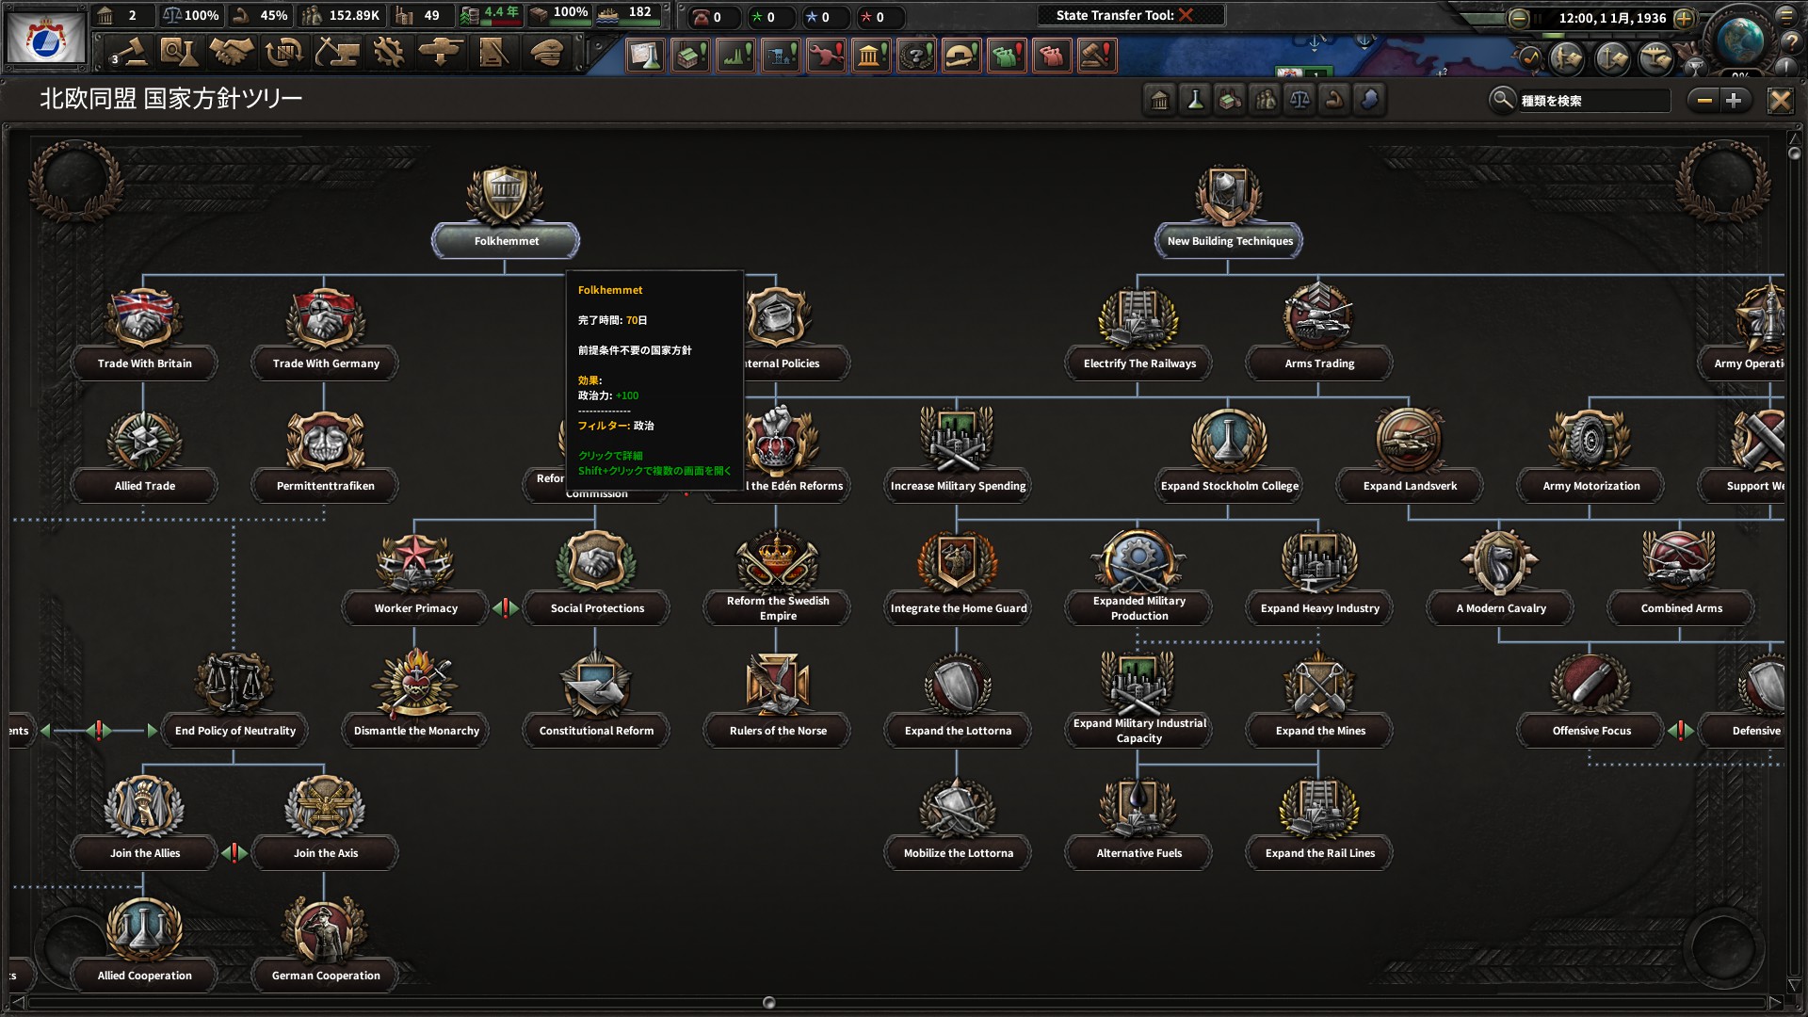Close the focus tree with X
The image size is (1808, 1017).
click(1780, 101)
